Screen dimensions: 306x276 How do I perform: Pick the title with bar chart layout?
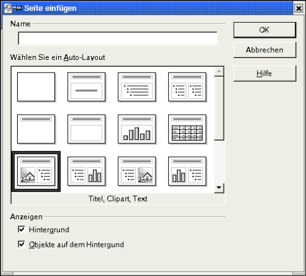[x=137, y=129]
